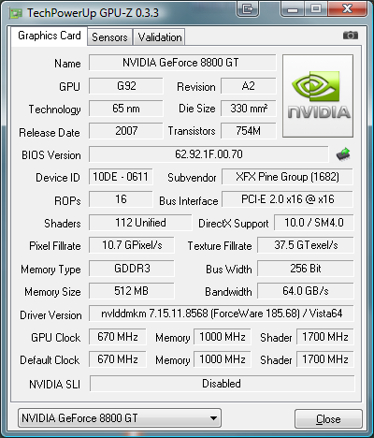Minimize the GPU-Z window
The width and height of the screenshot is (374, 438).
point(293,8)
